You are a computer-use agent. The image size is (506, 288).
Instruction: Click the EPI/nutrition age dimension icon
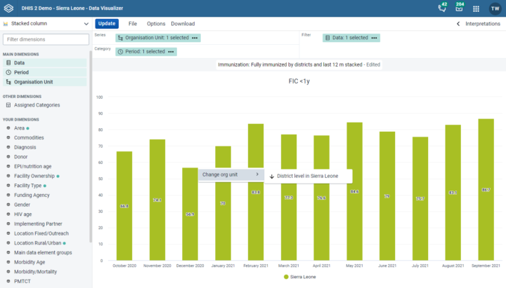tap(8, 166)
